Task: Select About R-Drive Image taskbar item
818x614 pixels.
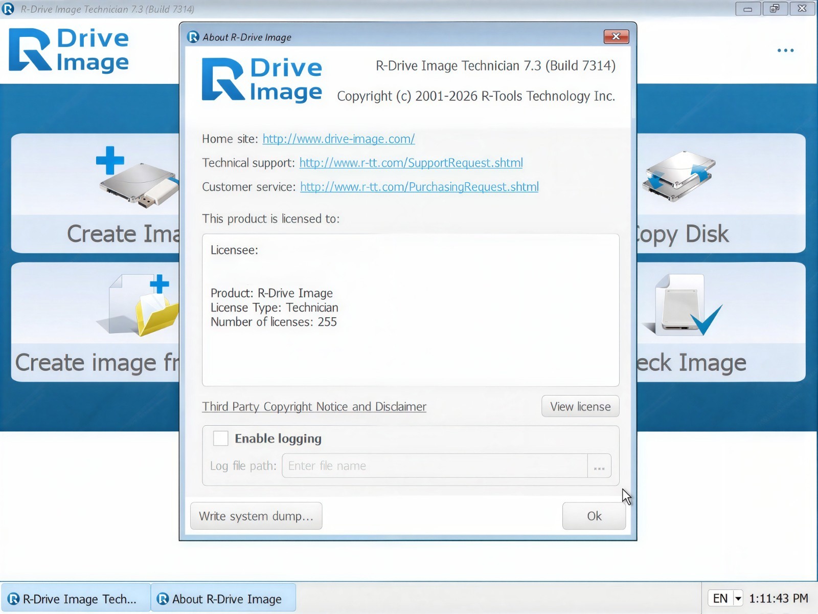Action: pyautogui.click(x=223, y=598)
